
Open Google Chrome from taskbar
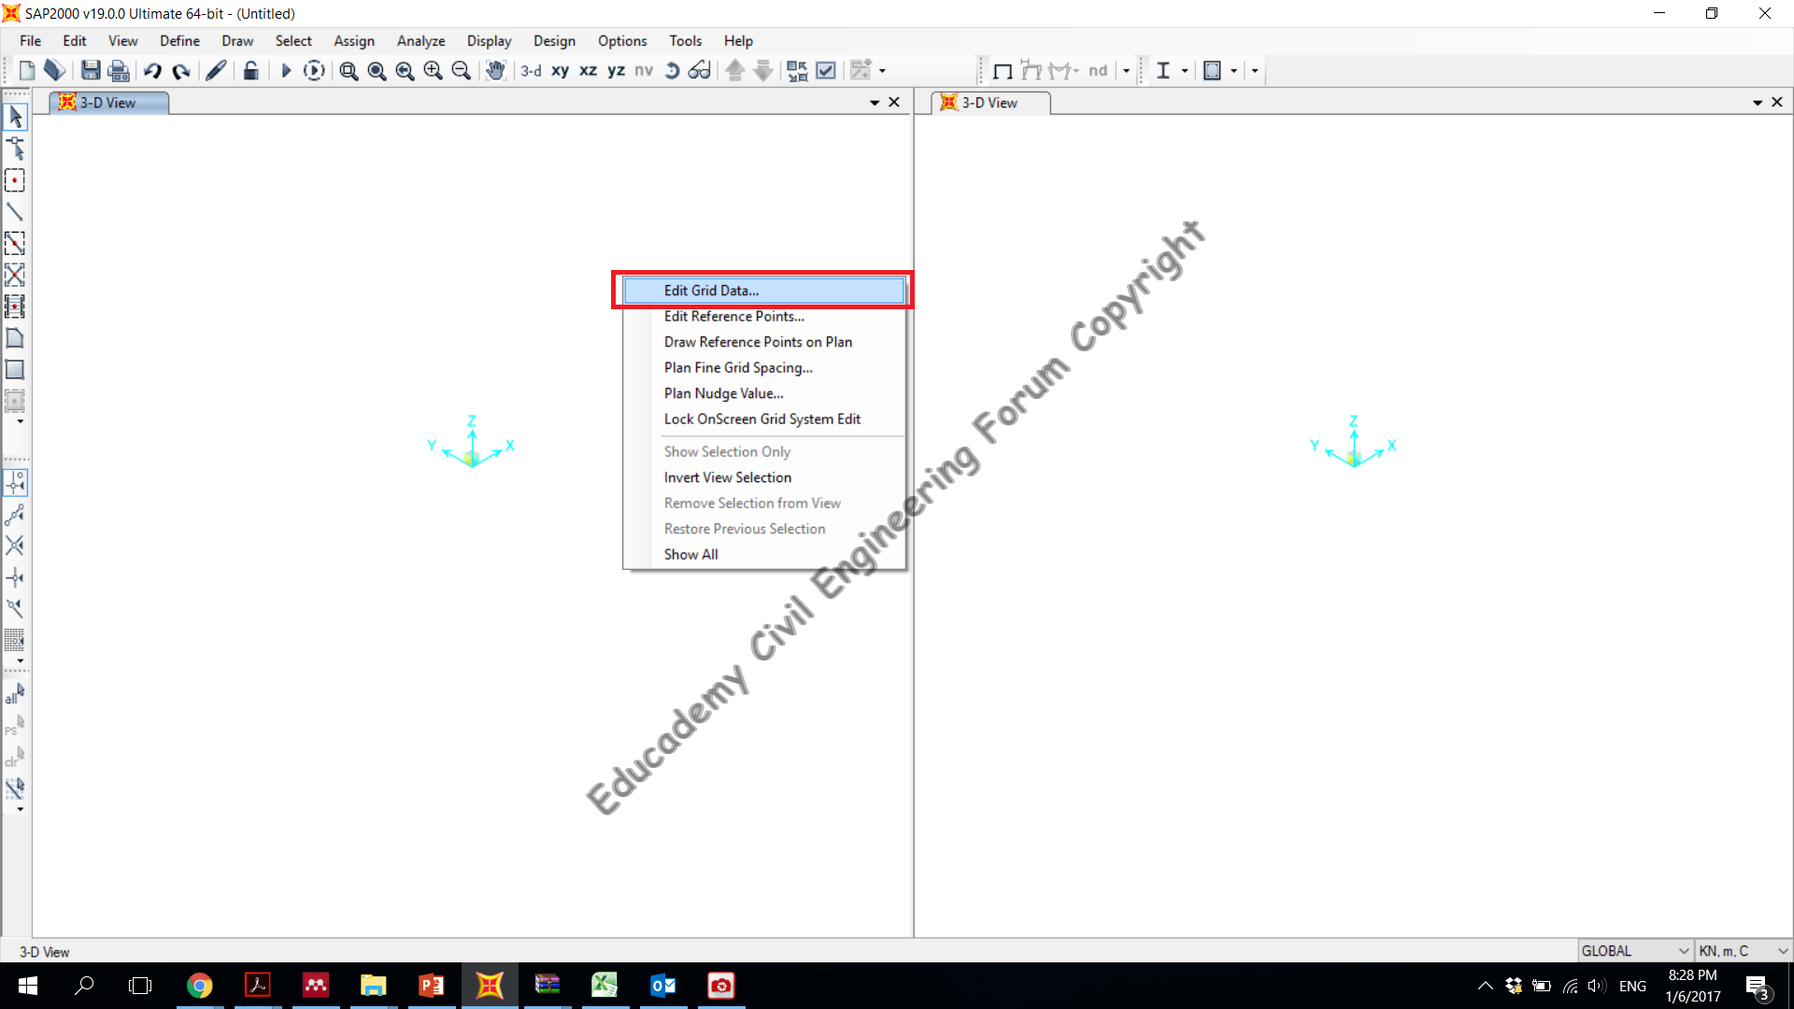(x=199, y=986)
